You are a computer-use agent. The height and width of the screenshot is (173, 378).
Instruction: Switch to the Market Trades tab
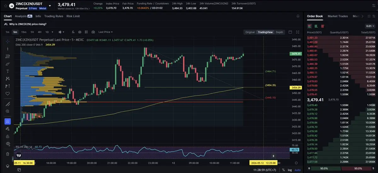[x=338, y=16]
